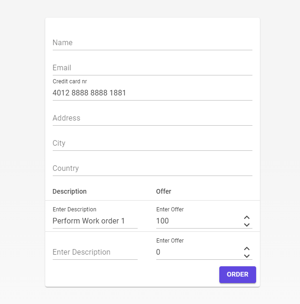
Task: Select the Address input field
Action: coord(152,118)
